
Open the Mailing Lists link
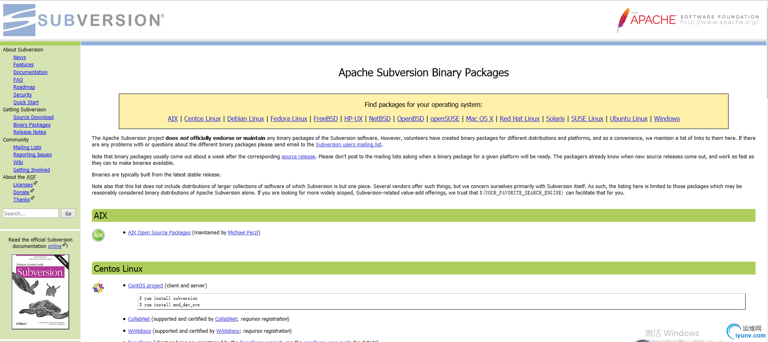27,147
